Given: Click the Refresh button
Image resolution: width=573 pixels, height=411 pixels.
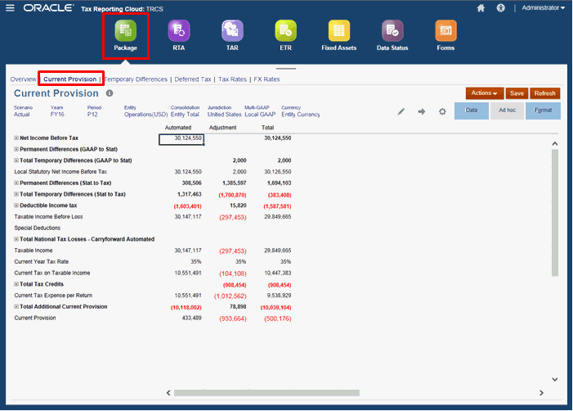Looking at the screenshot, I should pyautogui.click(x=545, y=93).
